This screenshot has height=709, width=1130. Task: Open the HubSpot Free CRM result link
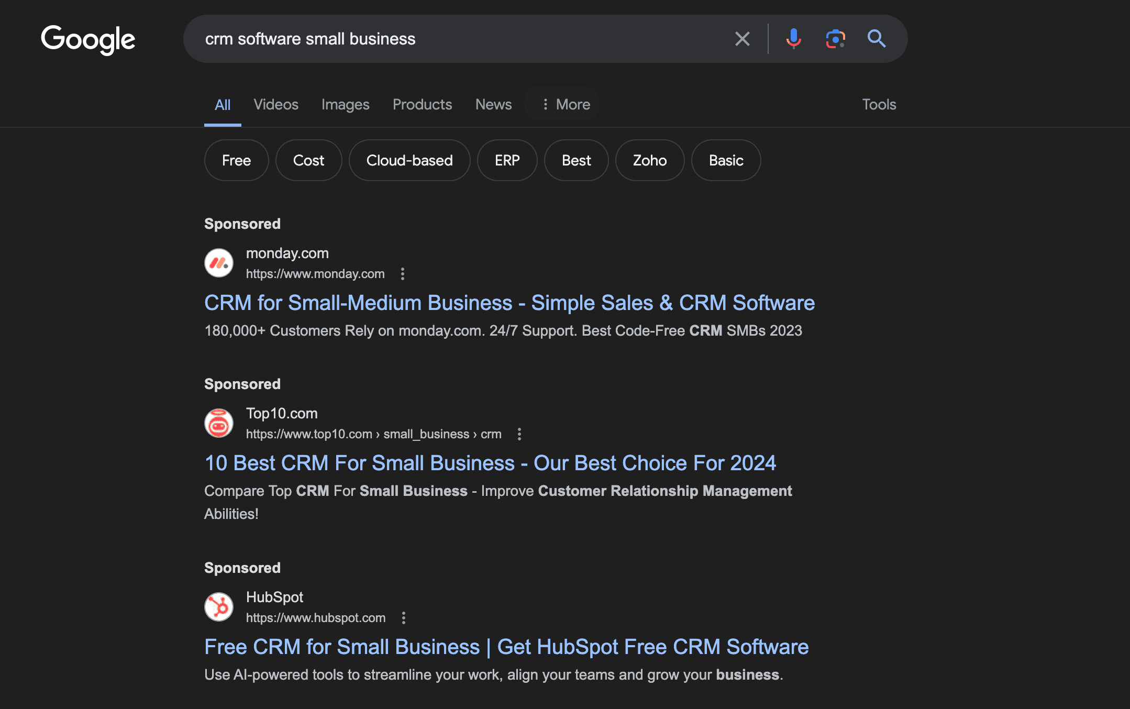(x=506, y=646)
